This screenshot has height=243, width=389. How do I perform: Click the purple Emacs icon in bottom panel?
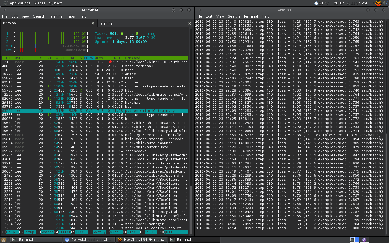coord(364,240)
